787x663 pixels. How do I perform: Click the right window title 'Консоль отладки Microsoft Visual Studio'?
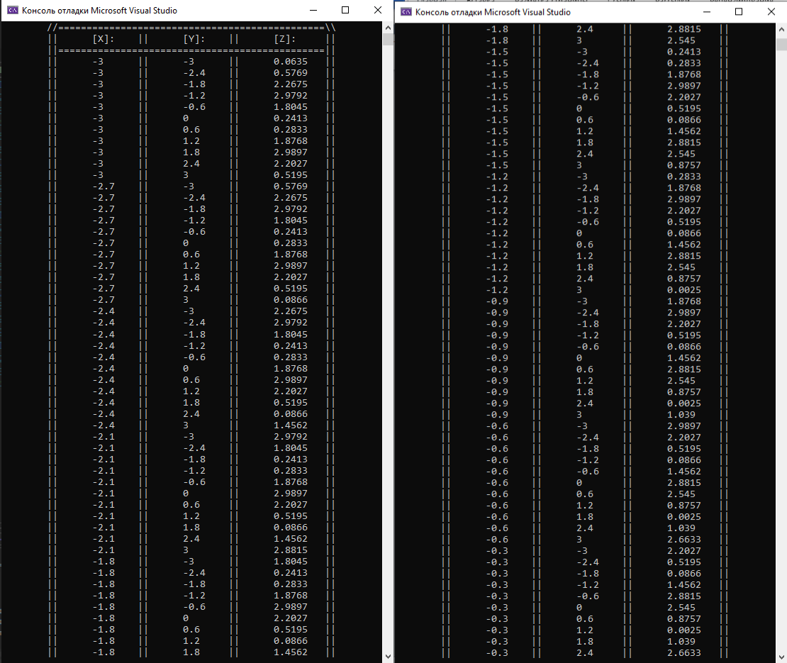click(x=493, y=12)
